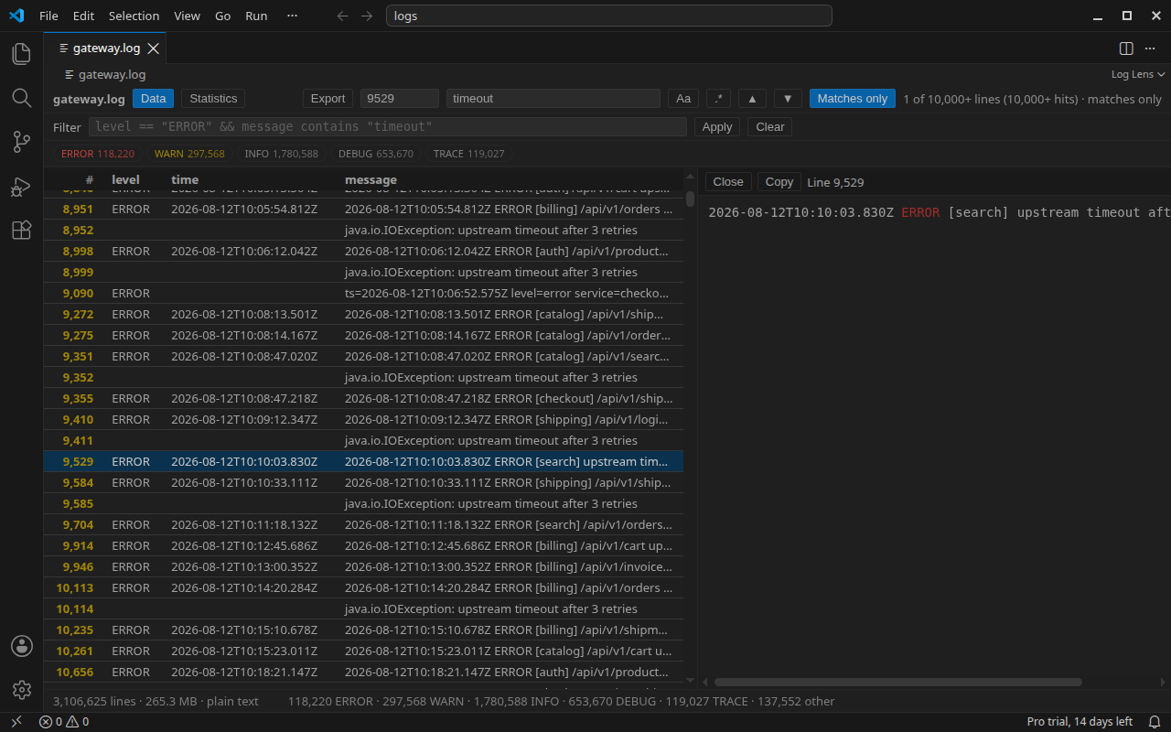Click Pro trial, 14 days left

pos(1080,722)
